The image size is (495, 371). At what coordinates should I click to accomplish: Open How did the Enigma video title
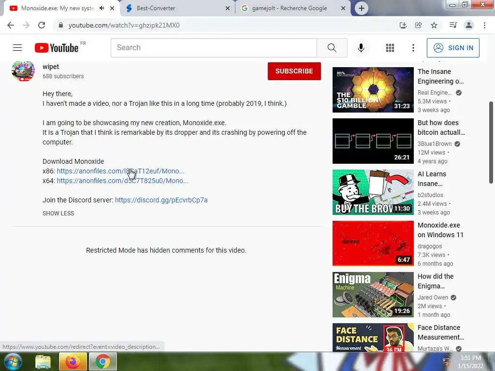coord(436,281)
